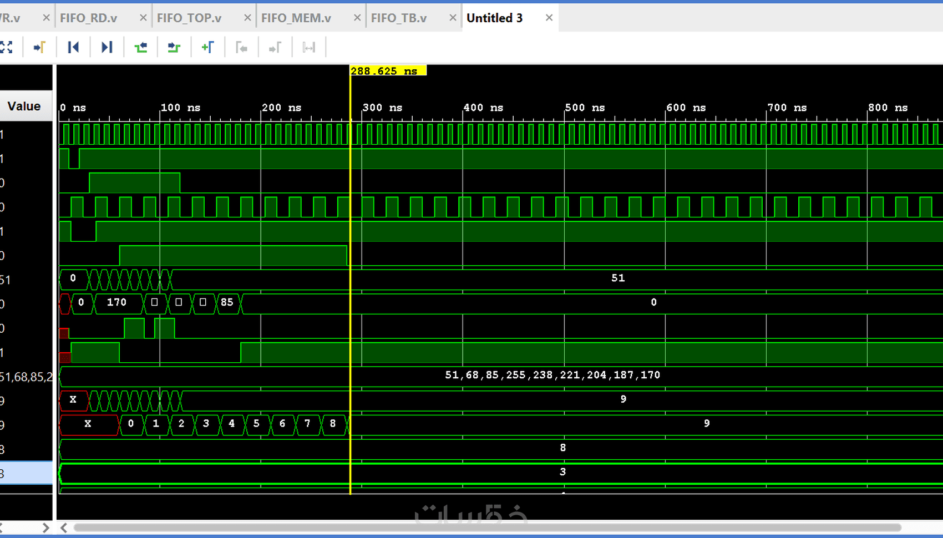This screenshot has width=943, height=538.
Task: Select the memory array value row 51,68,85
Action: click(26, 377)
